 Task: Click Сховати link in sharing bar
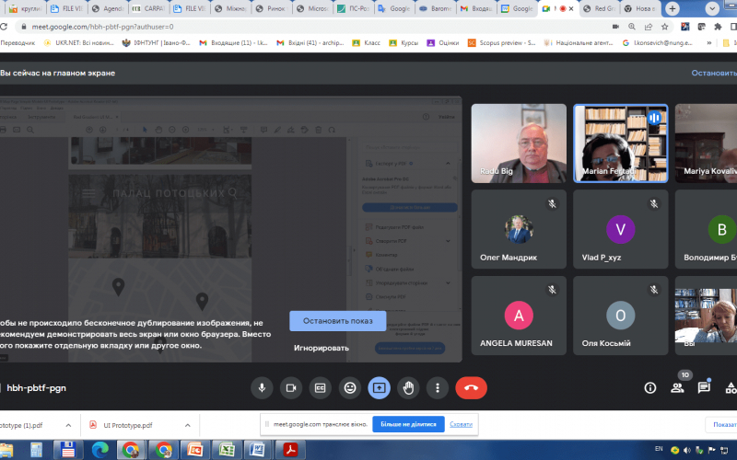[x=461, y=424]
